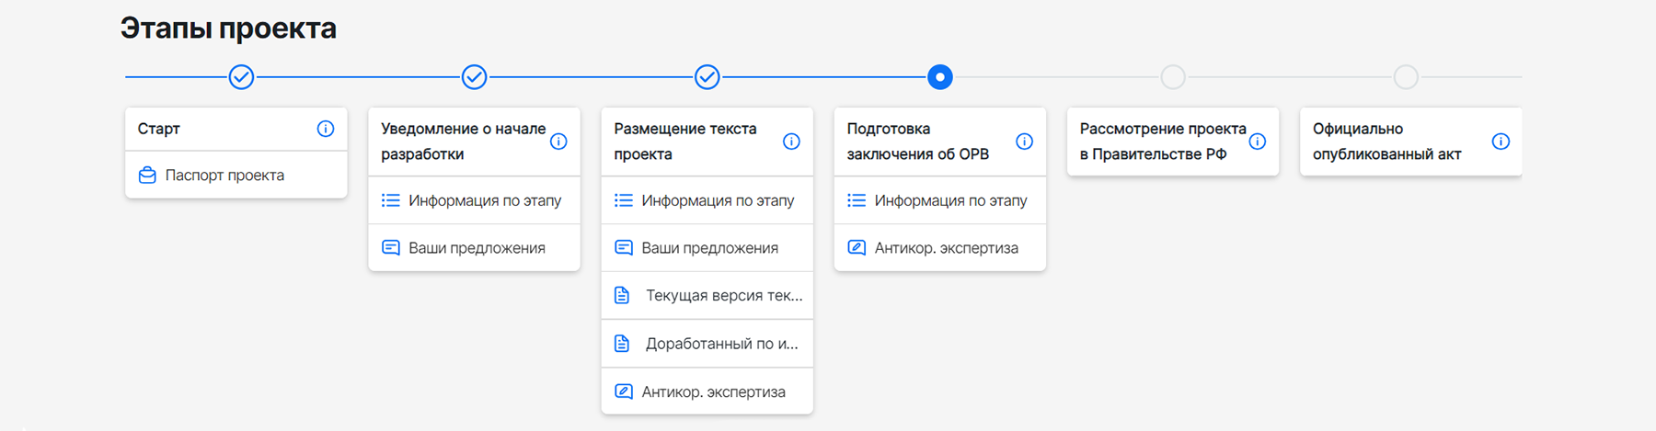
Task: Open info for Рассмотрение проекта в Правительстве РФ
Action: point(1257,142)
